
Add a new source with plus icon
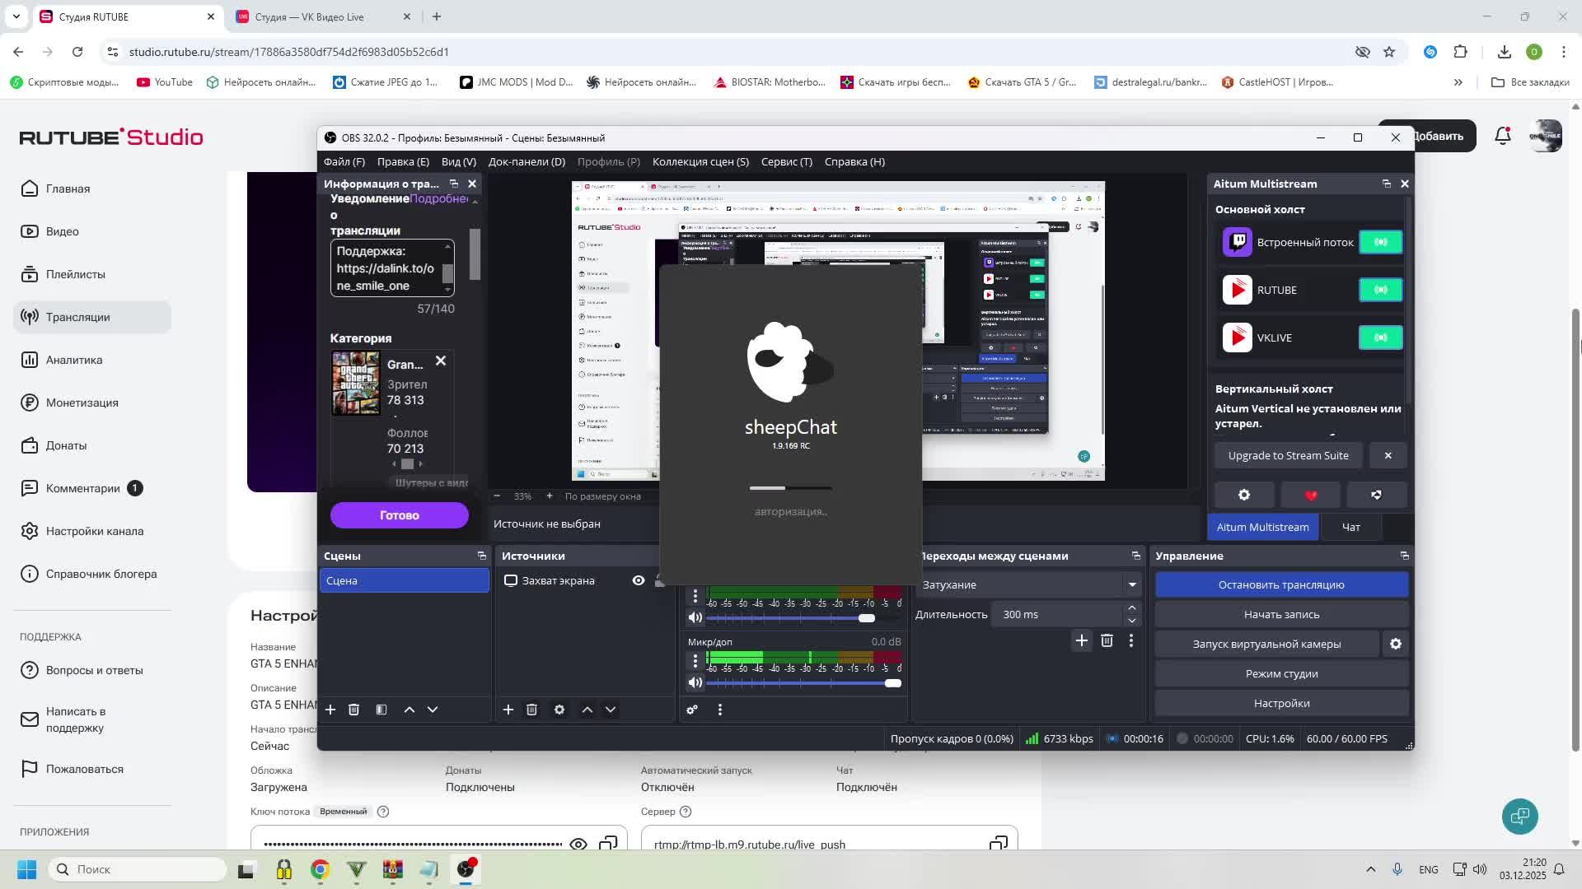pos(508,710)
